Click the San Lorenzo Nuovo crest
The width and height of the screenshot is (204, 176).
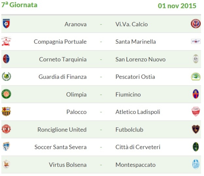[196, 59]
